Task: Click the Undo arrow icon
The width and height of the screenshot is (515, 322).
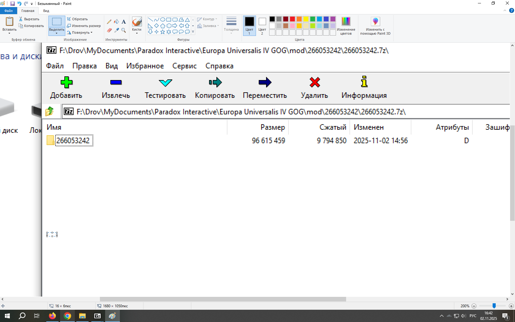Action: point(19,4)
